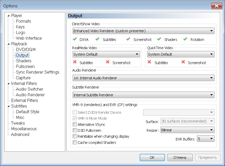Image resolution: width=225 pixels, height=166 pixels.
Task: Open the Audio Switcher page
Action: click(x=30, y=89)
